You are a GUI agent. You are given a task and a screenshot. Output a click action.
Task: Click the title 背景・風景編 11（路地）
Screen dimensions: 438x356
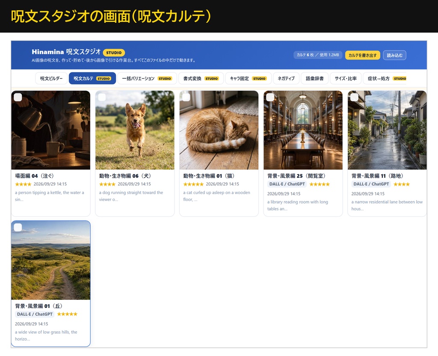(377, 176)
